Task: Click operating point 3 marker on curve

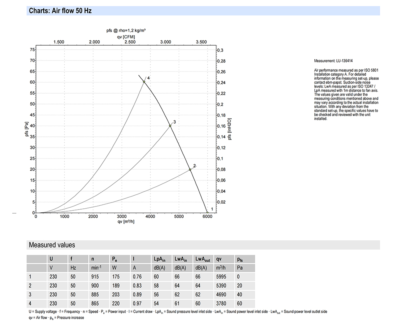Action: coord(170,126)
